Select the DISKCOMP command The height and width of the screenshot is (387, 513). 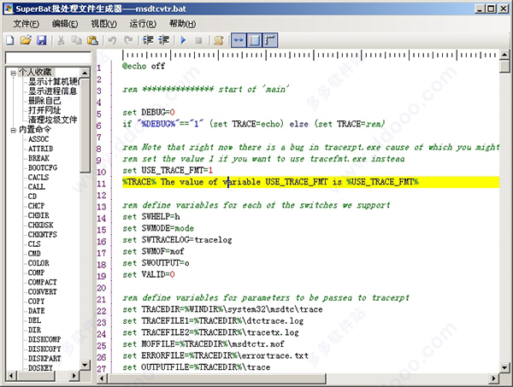[x=44, y=339]
